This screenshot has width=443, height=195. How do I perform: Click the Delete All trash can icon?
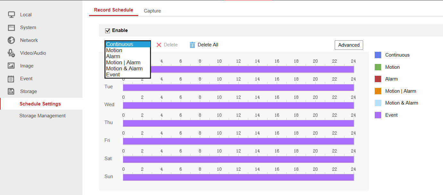click(x=192, y=45)
